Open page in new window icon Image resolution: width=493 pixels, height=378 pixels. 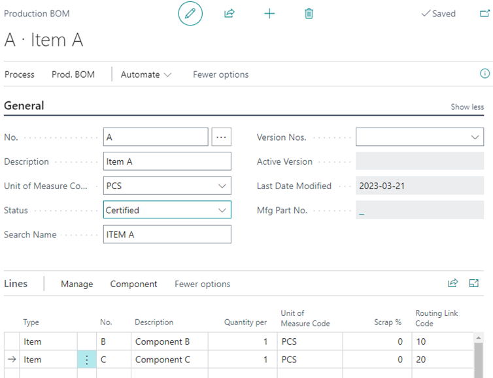[x=484, y=14]
